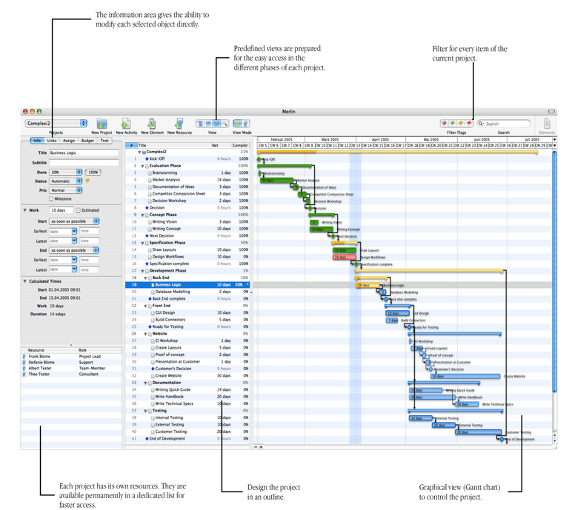The width and height of the screenshot is (569, 510).
Task: Click the status flag icon beside Automatic
Action: click(x=87, y=181)
